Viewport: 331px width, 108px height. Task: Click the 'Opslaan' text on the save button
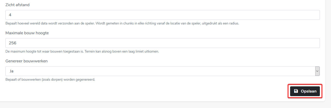coord(308,91)
